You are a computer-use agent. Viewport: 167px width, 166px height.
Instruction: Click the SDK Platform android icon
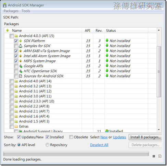pyautogui.click(x=21, y=41)
